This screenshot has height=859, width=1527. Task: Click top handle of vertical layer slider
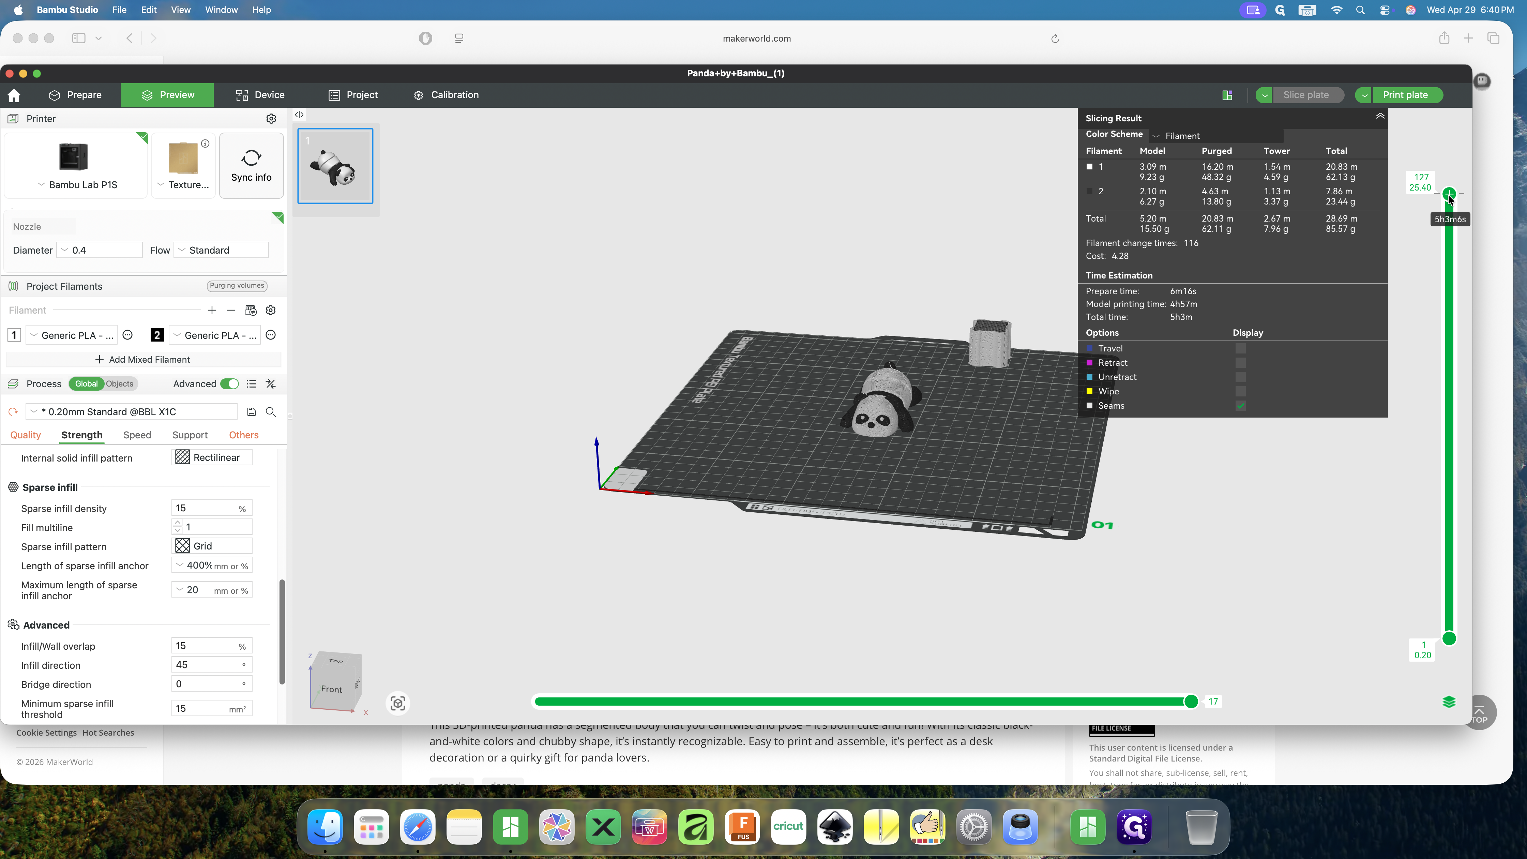click(1449, 194)
